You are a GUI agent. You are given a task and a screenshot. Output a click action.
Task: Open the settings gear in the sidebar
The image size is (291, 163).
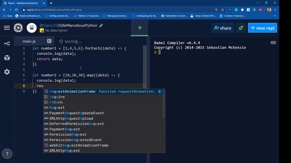click(7, 72)
